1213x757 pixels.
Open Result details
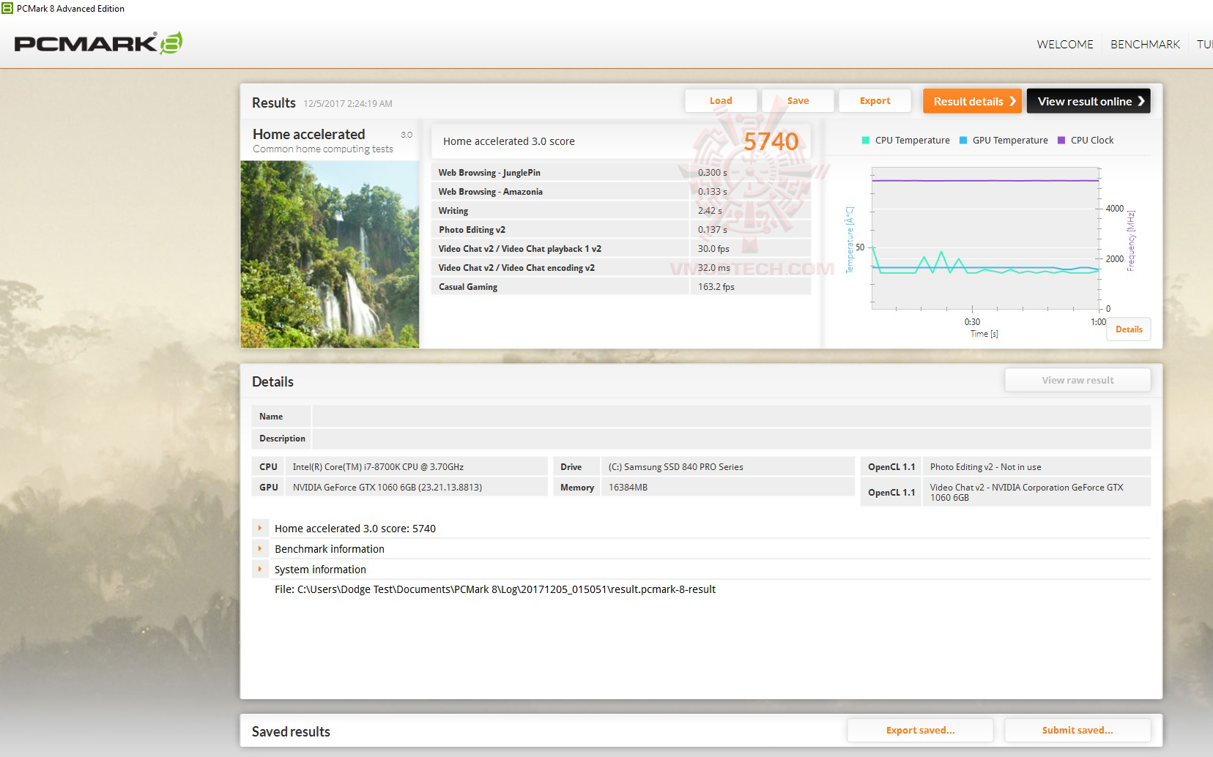pos(972,101)
